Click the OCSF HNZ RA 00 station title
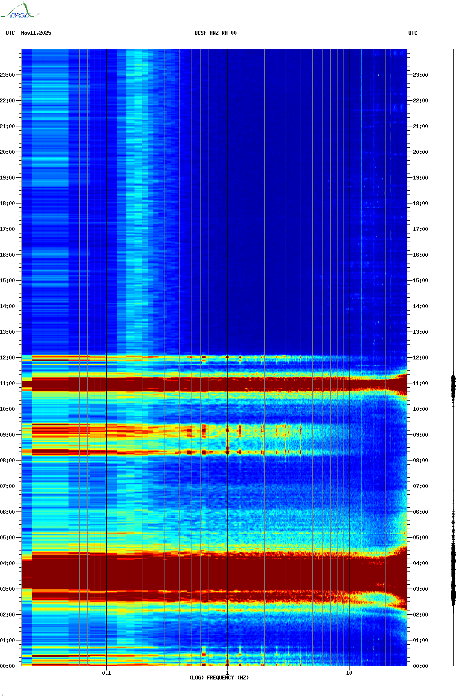Viewport: 472px width, 700px height. pyautogui.click(x=215, y=33)
